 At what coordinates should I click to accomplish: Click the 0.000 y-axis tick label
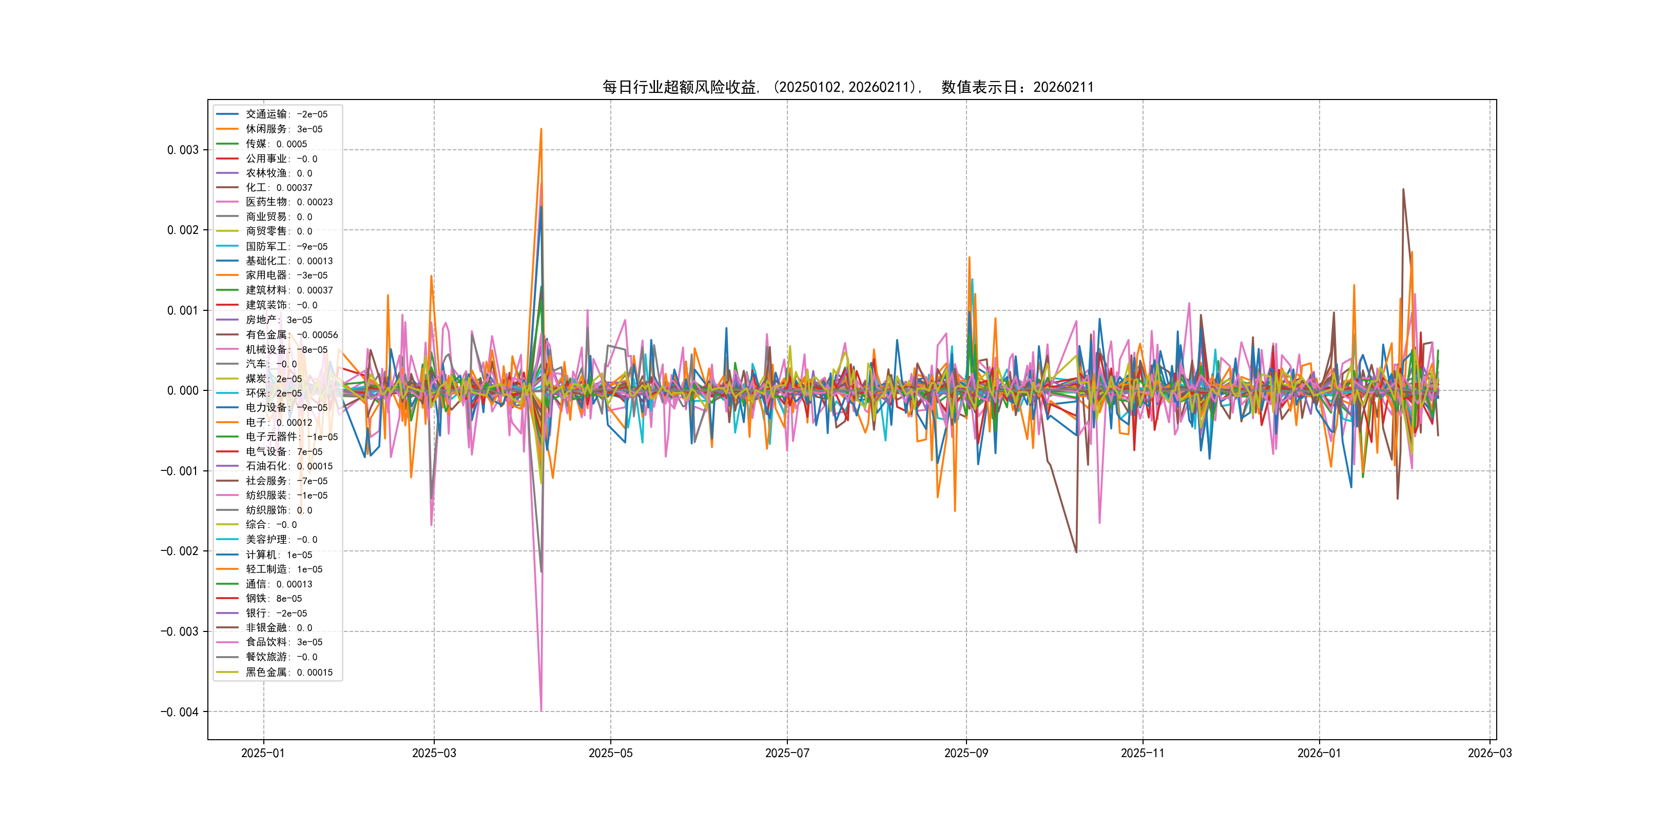point(183,390)
